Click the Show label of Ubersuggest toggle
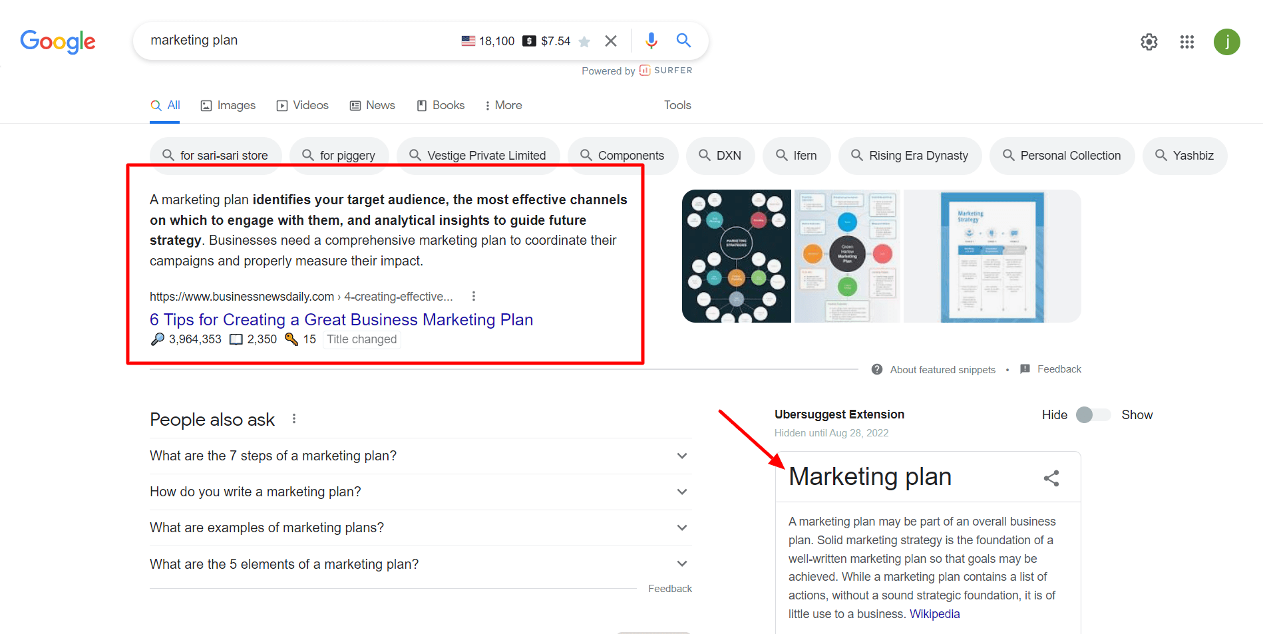This screenshot has height=634, width=1263. tap(1137, 415)
